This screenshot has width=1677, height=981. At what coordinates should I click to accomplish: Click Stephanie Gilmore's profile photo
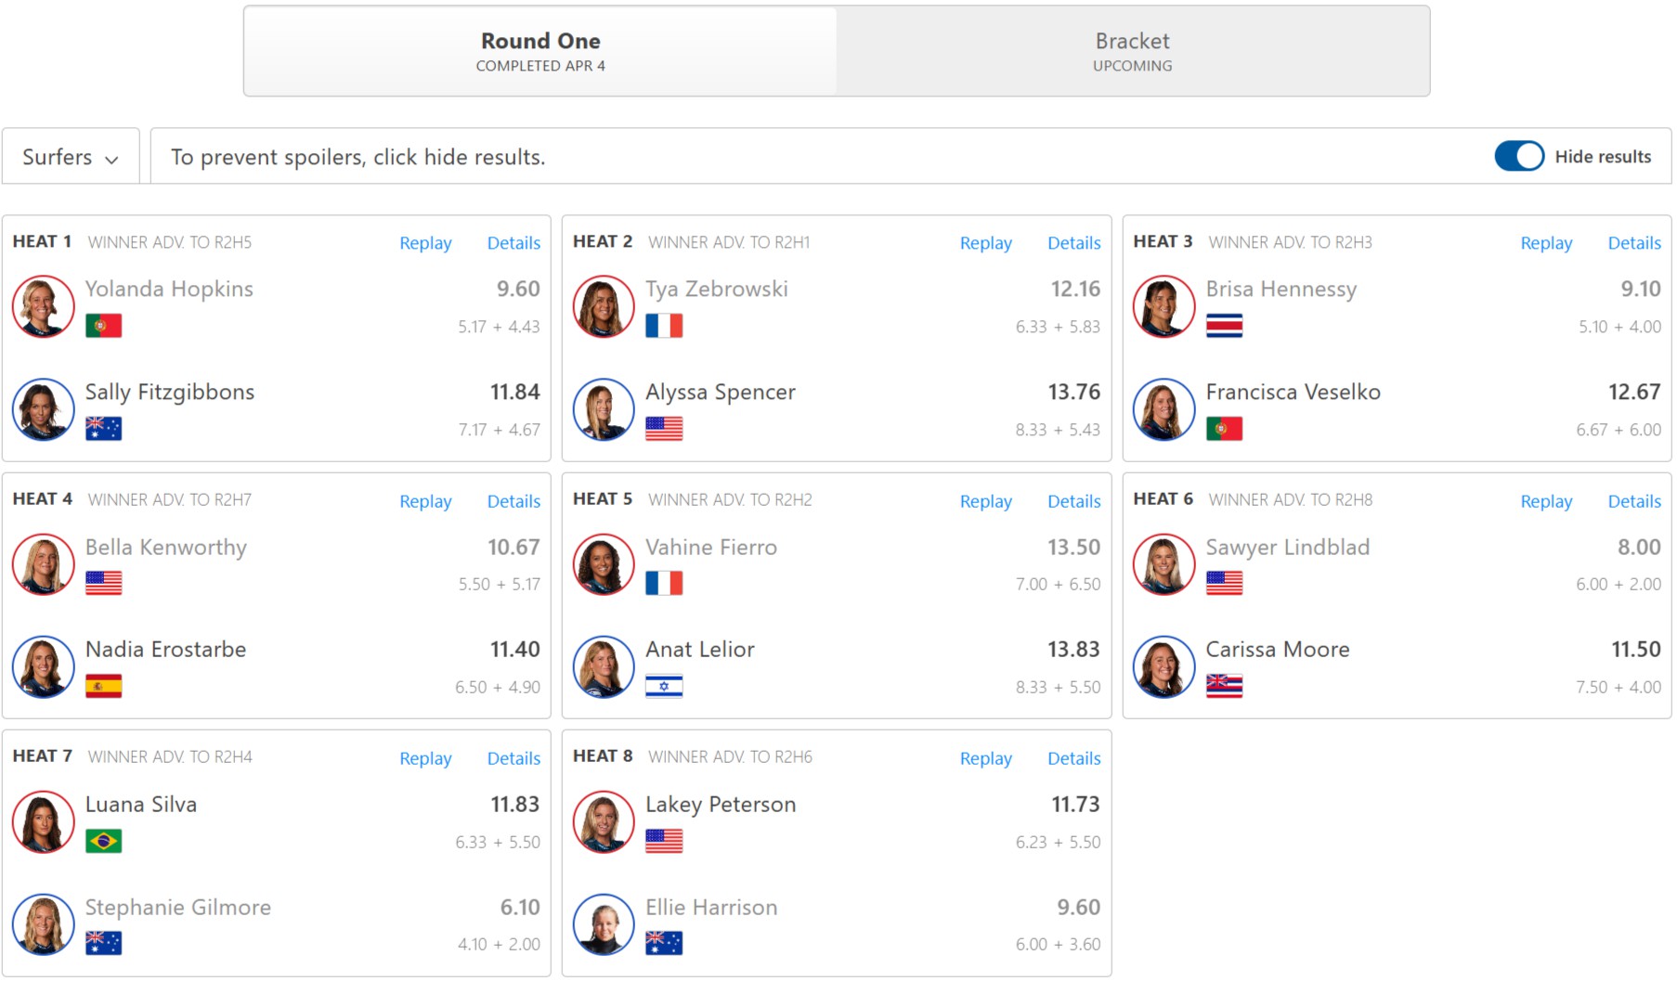43,924
